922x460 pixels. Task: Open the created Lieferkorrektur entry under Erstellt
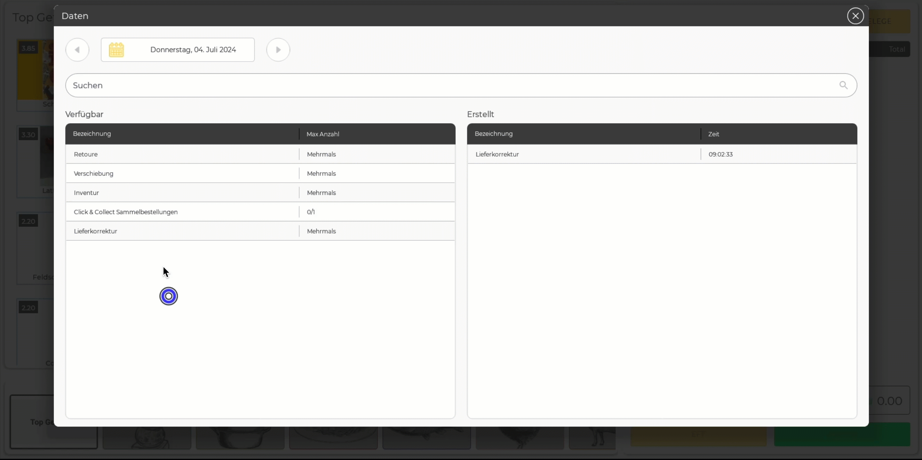pos(662,154)
